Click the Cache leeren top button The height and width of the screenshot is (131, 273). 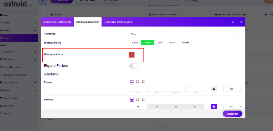(87, 1)
